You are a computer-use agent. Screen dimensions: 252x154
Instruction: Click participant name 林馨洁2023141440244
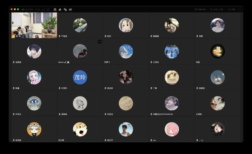click(x=163, y=114)
